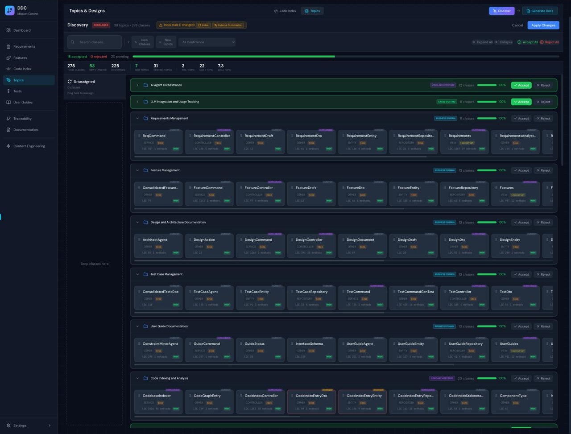The height and width of the screenshot is (434, 571).
Task: Expand the AI Agent Orchestration topic
Action: click(x=137, y=85)
